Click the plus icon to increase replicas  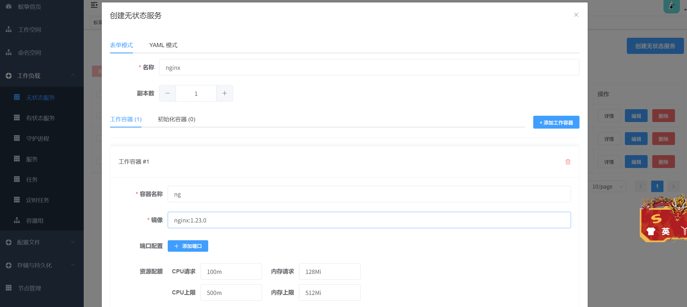[x=224, y=93]
